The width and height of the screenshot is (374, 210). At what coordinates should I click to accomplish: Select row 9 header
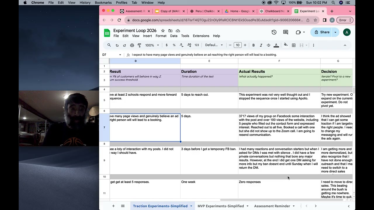tap(104, 160)
